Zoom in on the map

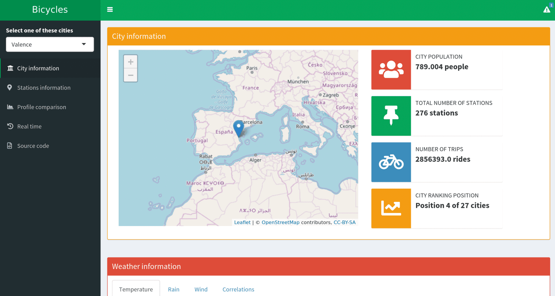[x=131, y=62]
